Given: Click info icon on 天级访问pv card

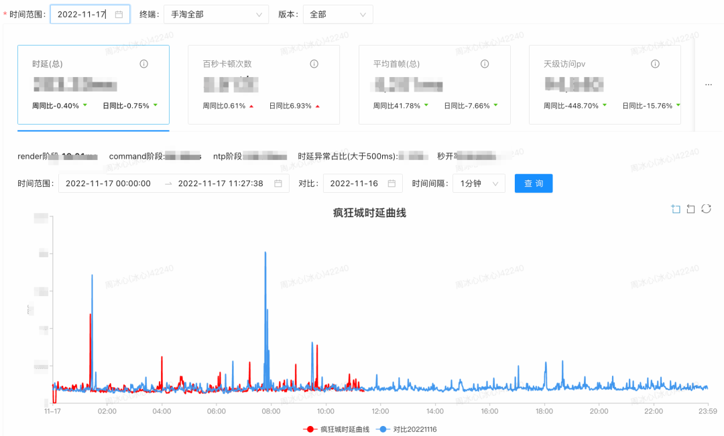Looking at the screenshot, I should [x=655, y=64].
